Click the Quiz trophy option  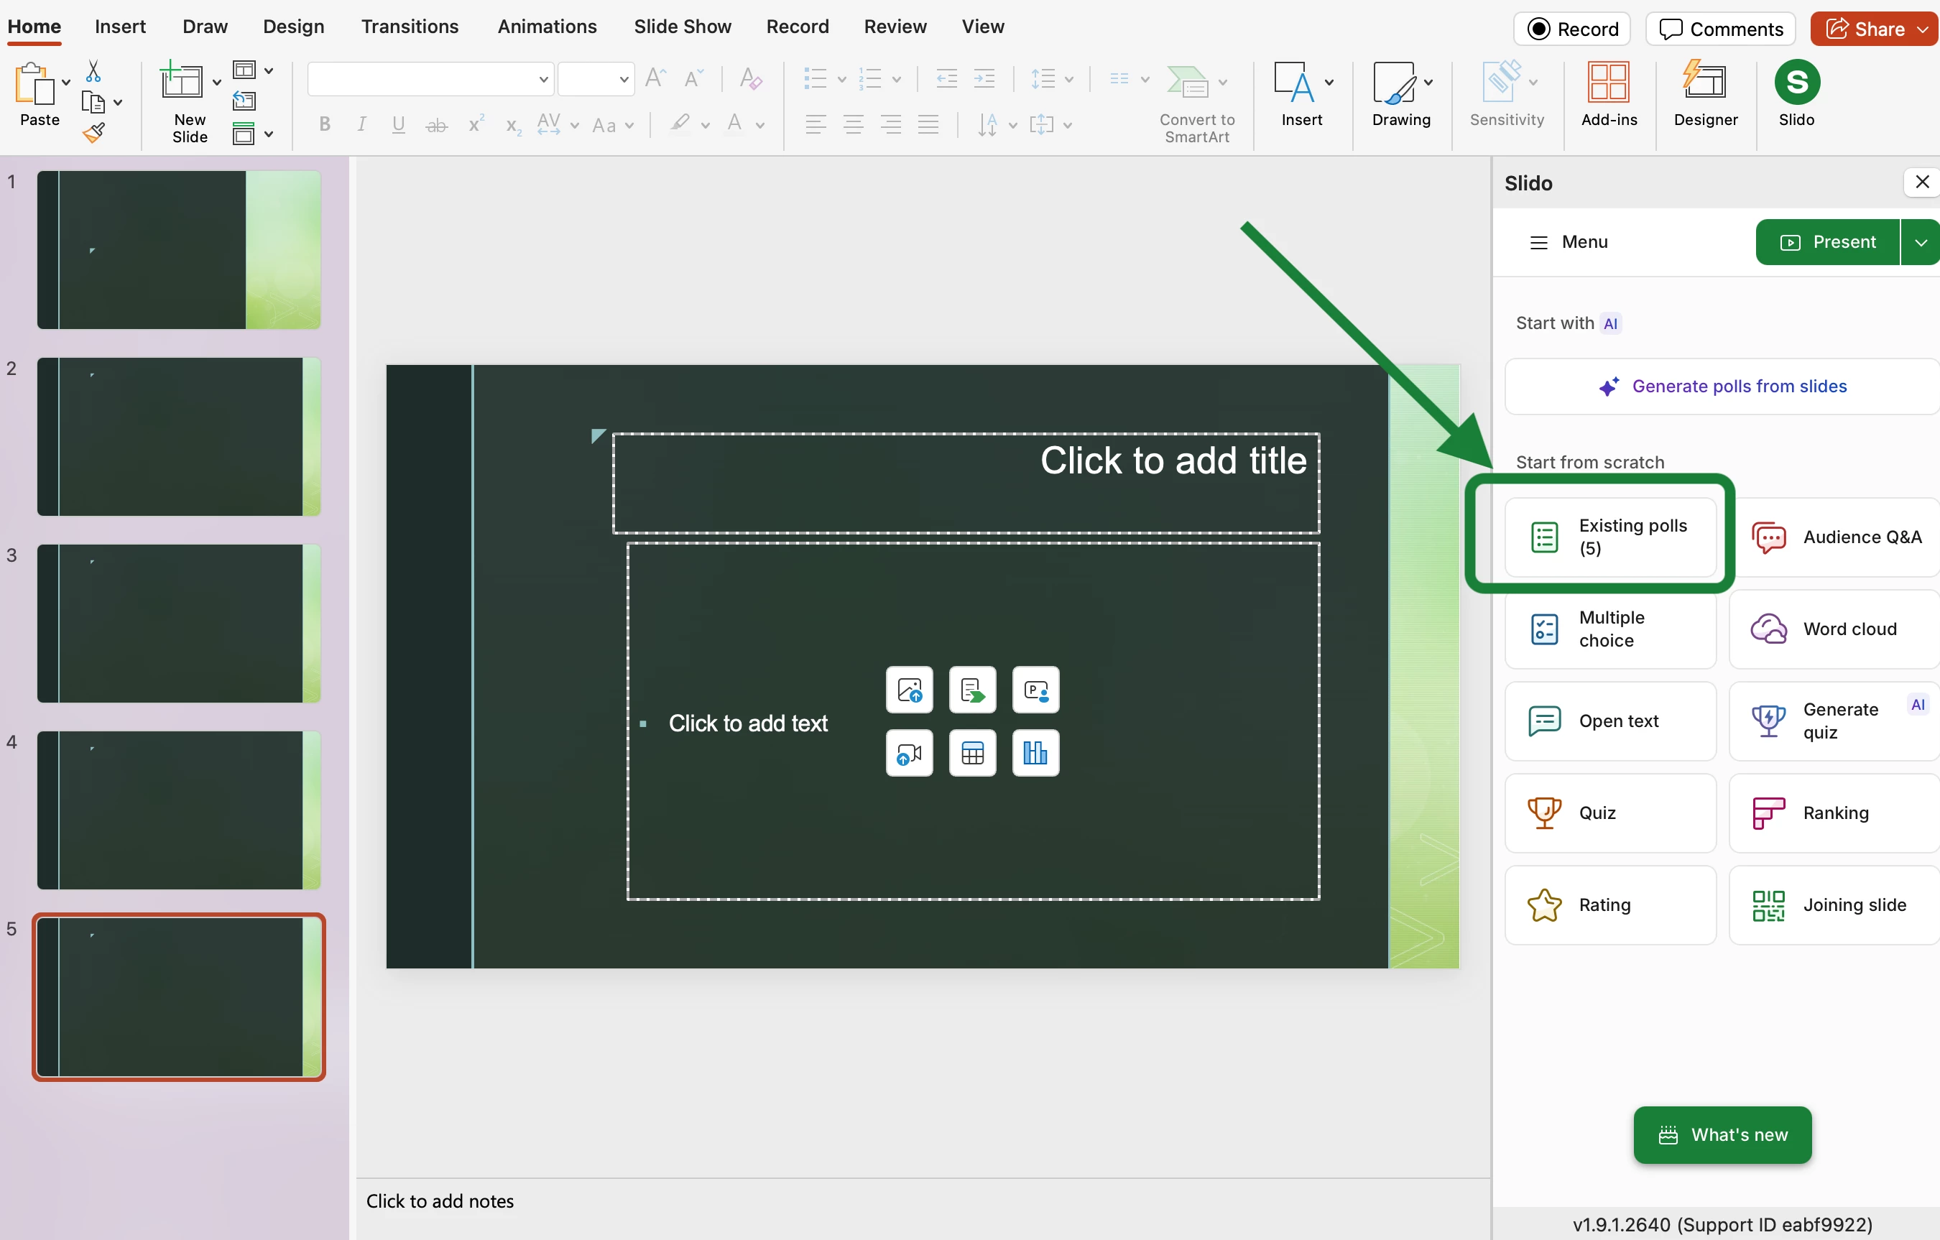[1609, 813]
